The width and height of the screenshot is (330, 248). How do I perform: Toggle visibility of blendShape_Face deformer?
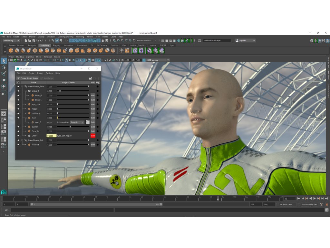(x=18, y=87)
